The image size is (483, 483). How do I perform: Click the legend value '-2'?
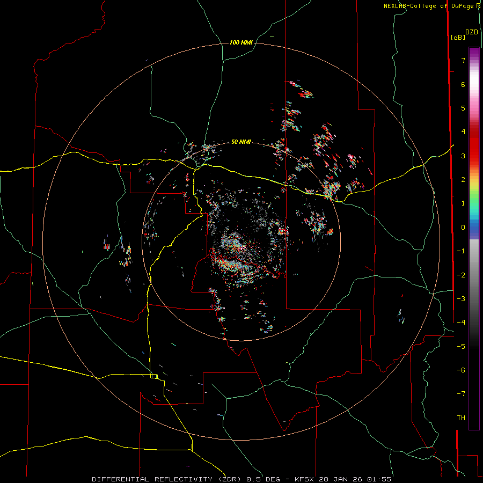click(461, 275)
